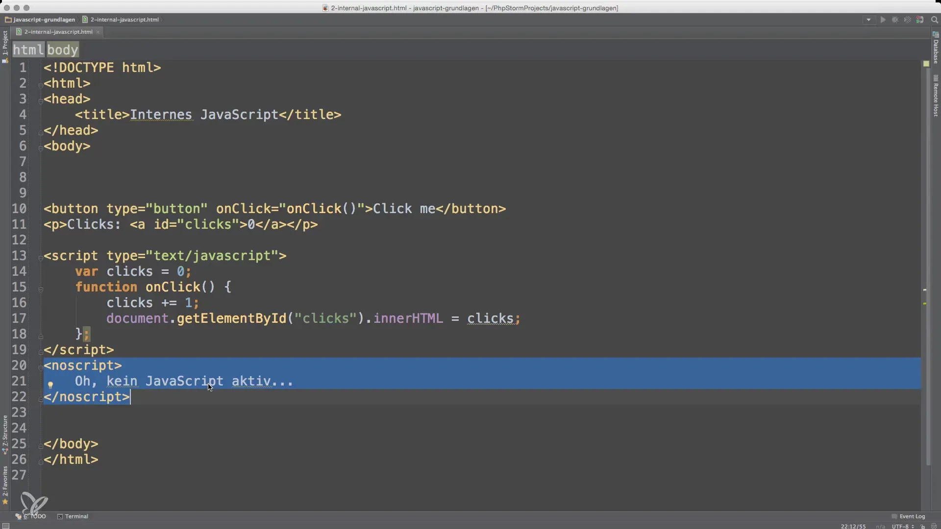Click the body breadcrumb element

(x=62, y=50)
